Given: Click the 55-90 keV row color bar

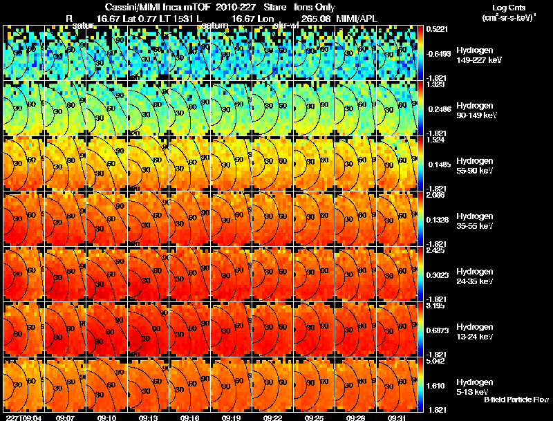Looking at the screenshot, I should 420,164.
